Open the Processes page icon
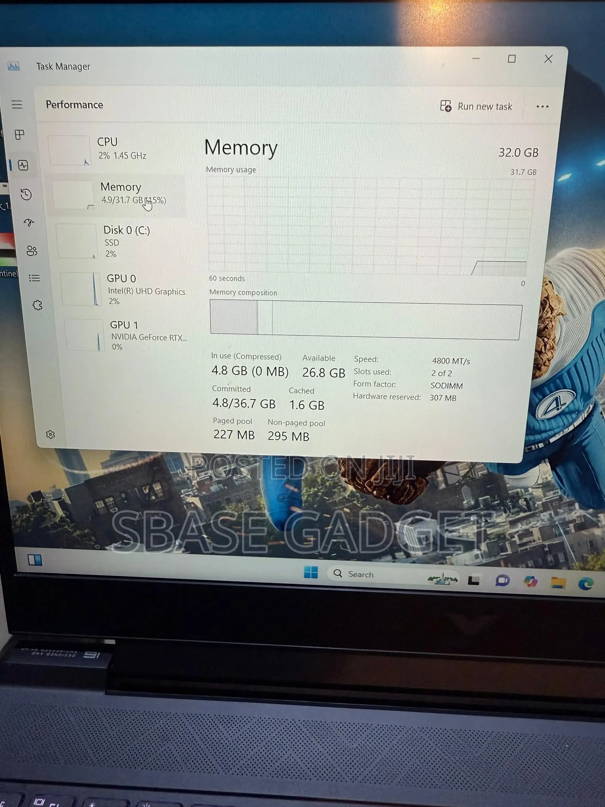 (20, 134)
